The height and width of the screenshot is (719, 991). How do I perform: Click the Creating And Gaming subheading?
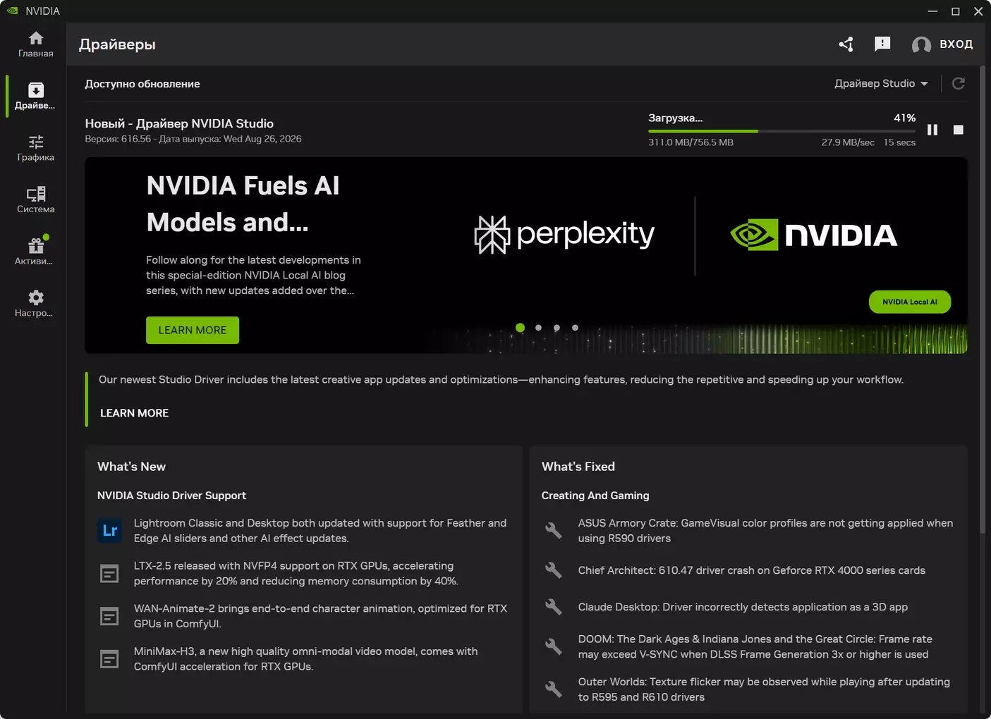(x=595, y=496)
